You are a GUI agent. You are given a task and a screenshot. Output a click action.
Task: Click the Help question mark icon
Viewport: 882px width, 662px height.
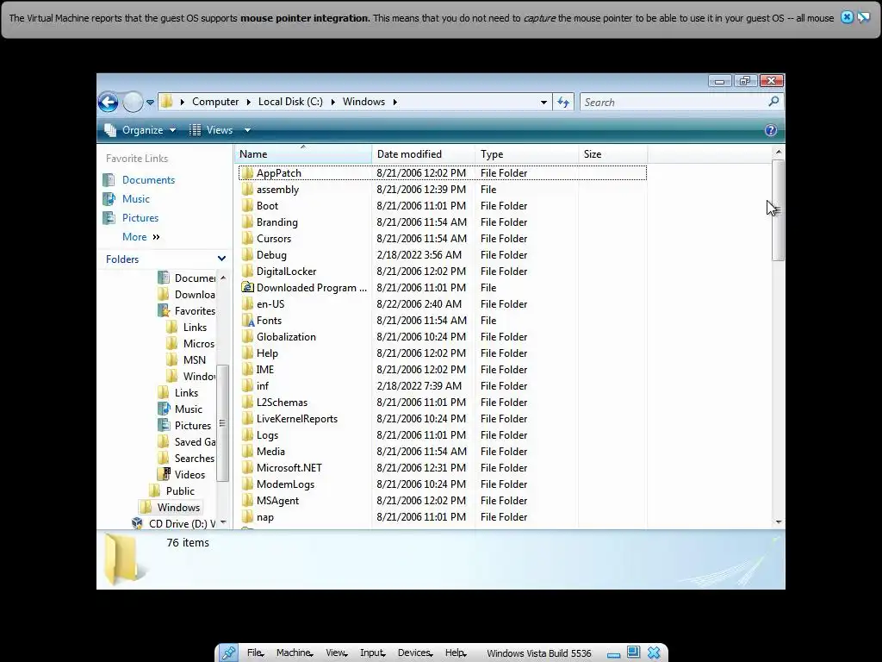pyautogui.click(x=771, y=130)
